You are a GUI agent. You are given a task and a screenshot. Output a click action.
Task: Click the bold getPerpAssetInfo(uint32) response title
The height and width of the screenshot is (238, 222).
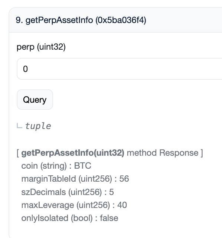coord(73,153)
